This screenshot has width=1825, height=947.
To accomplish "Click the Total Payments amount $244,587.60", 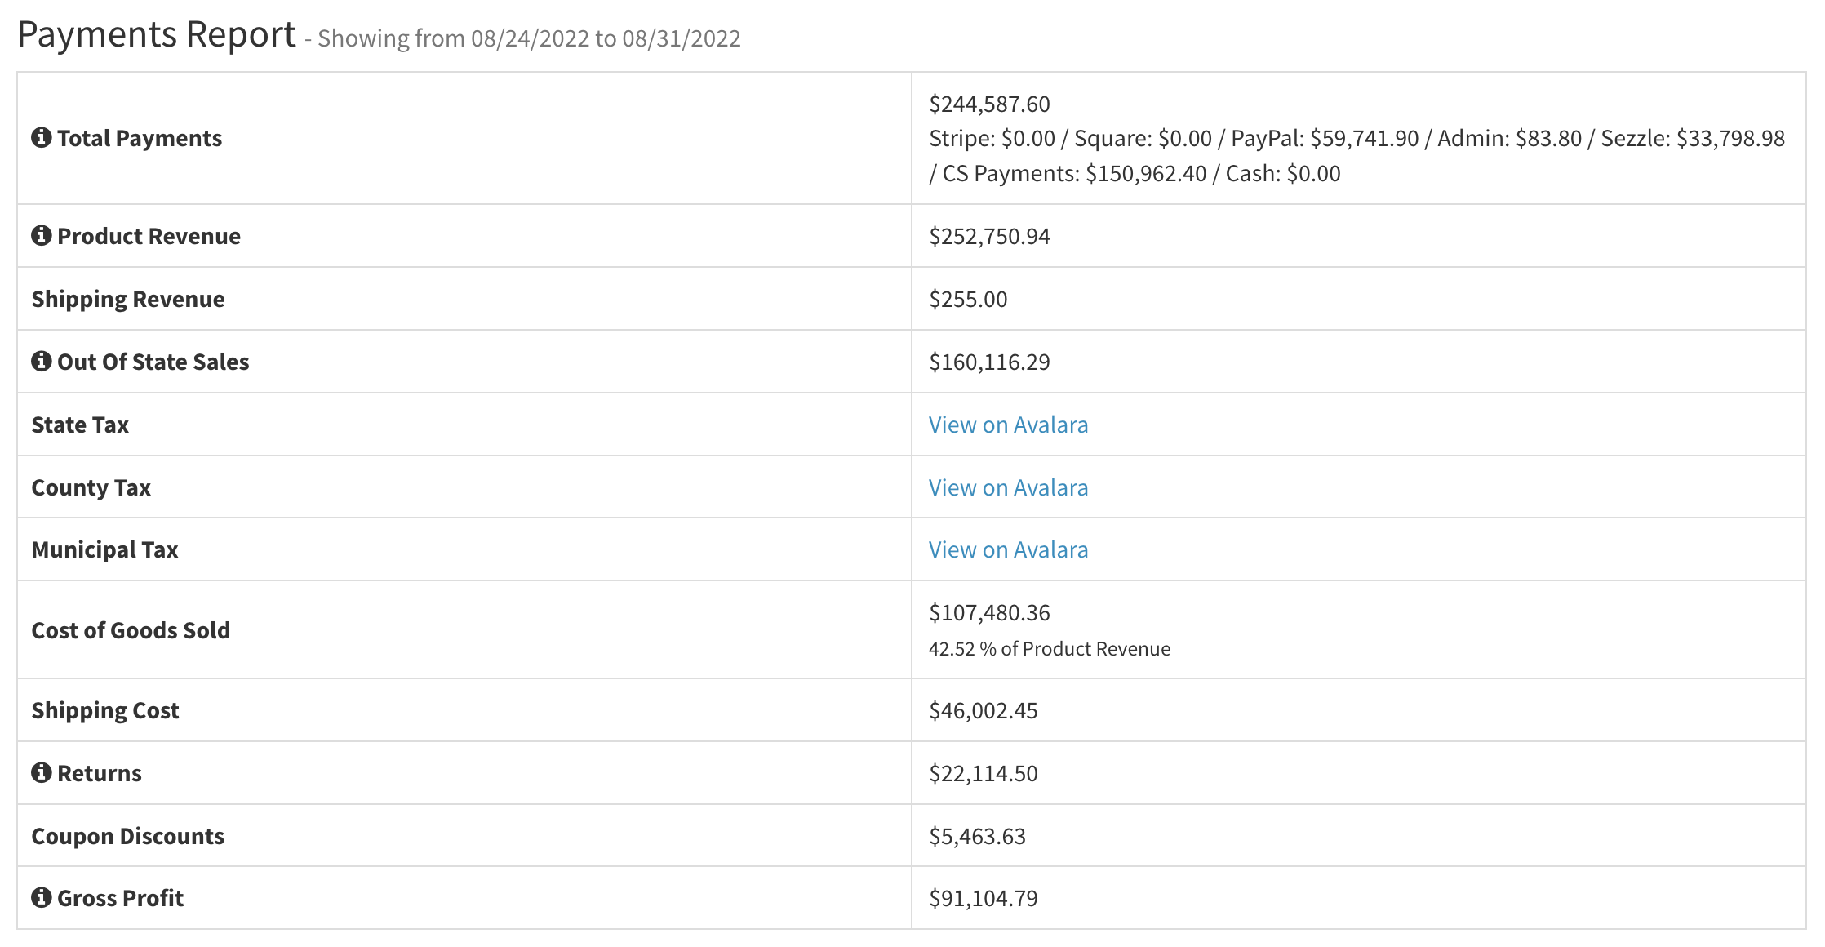I will click(989, 104).
